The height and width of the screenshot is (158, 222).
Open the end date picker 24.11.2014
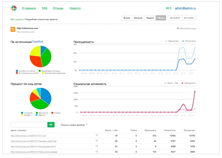point(189,18)
